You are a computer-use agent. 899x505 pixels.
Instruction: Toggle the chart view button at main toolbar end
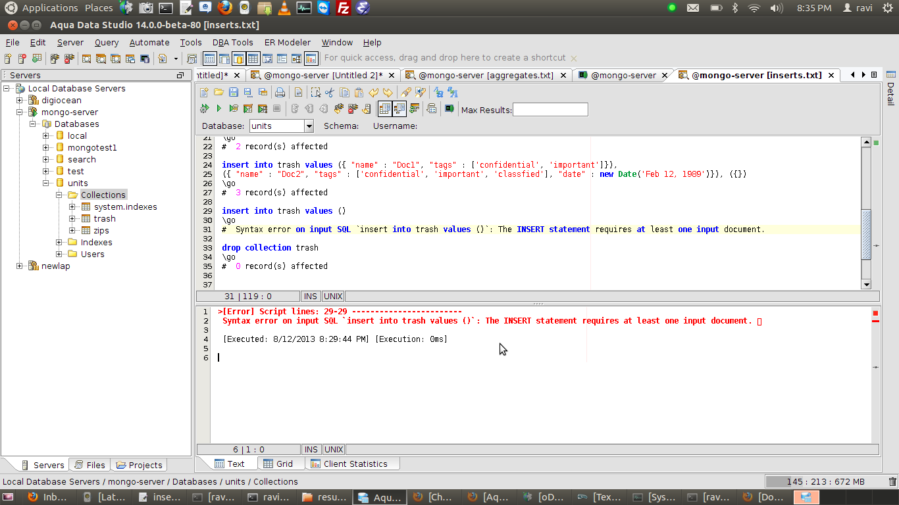point(311,59)
